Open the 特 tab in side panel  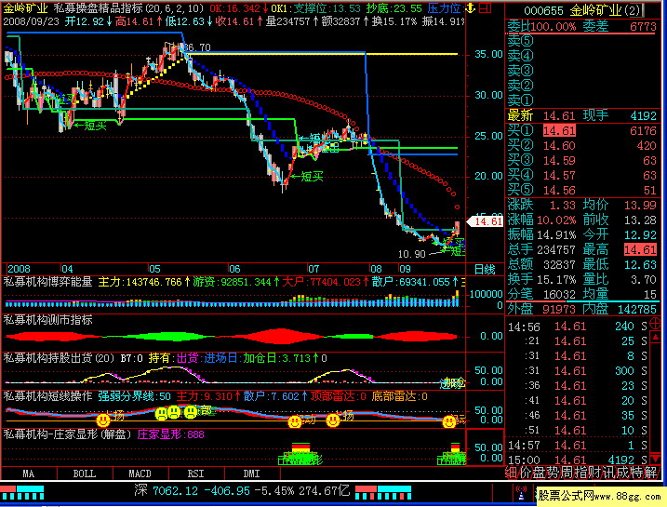[637, 473]
